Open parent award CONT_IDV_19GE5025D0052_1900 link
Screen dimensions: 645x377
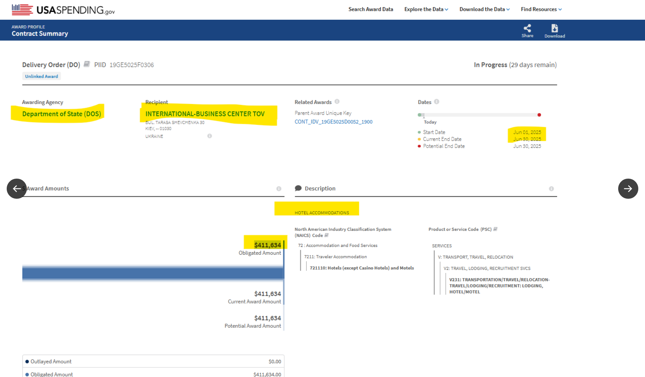[333, 122]
